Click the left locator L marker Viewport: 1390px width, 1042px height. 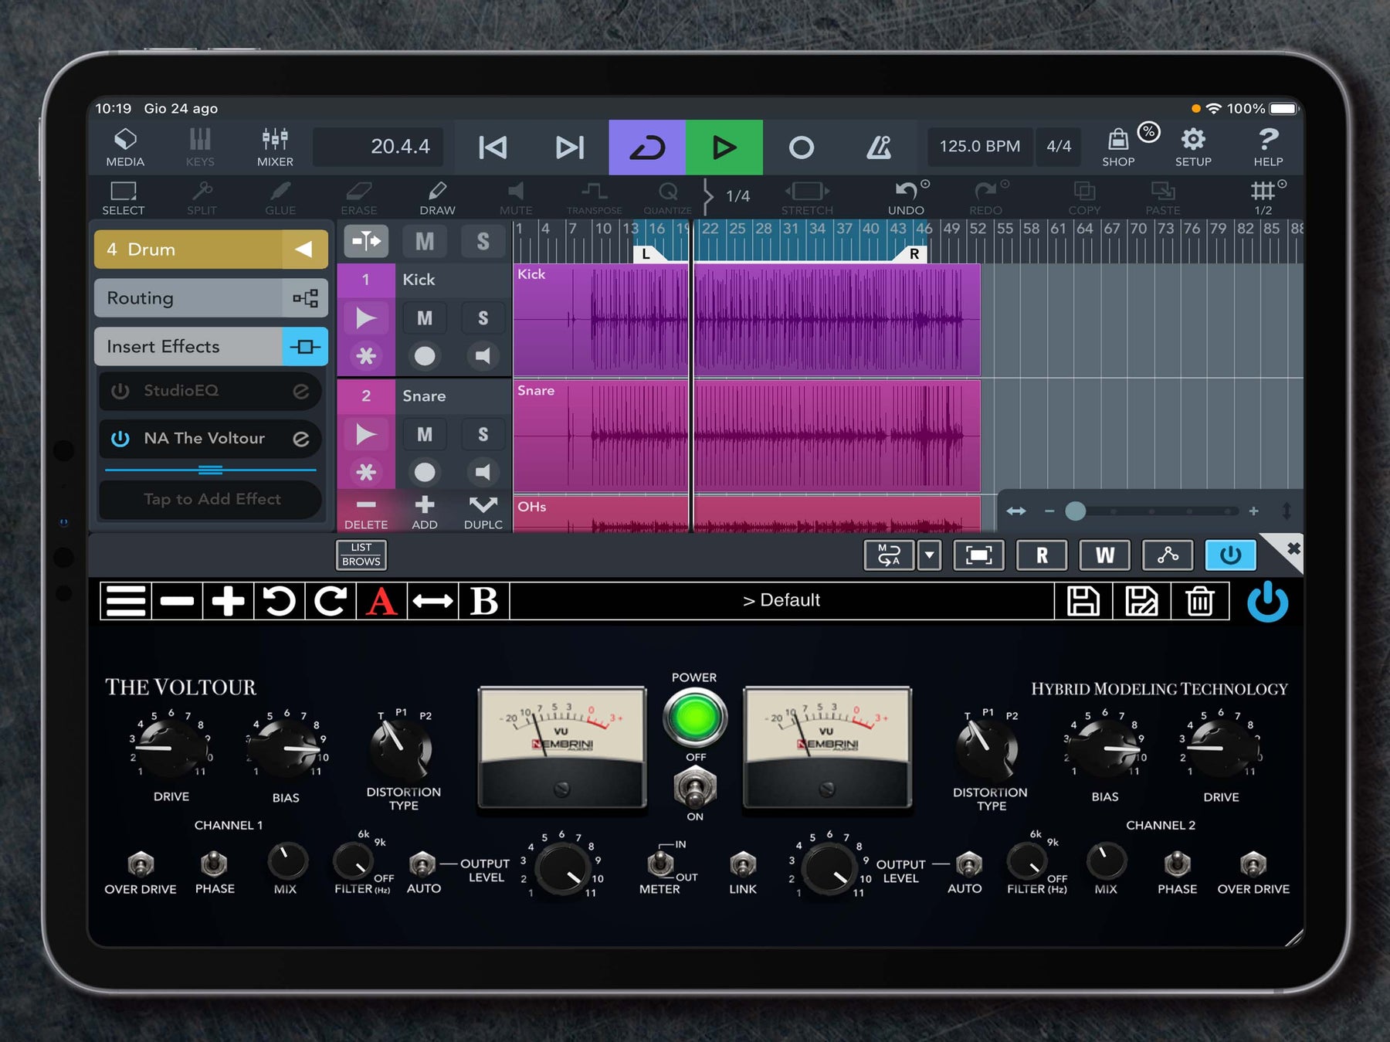[646, 254]
